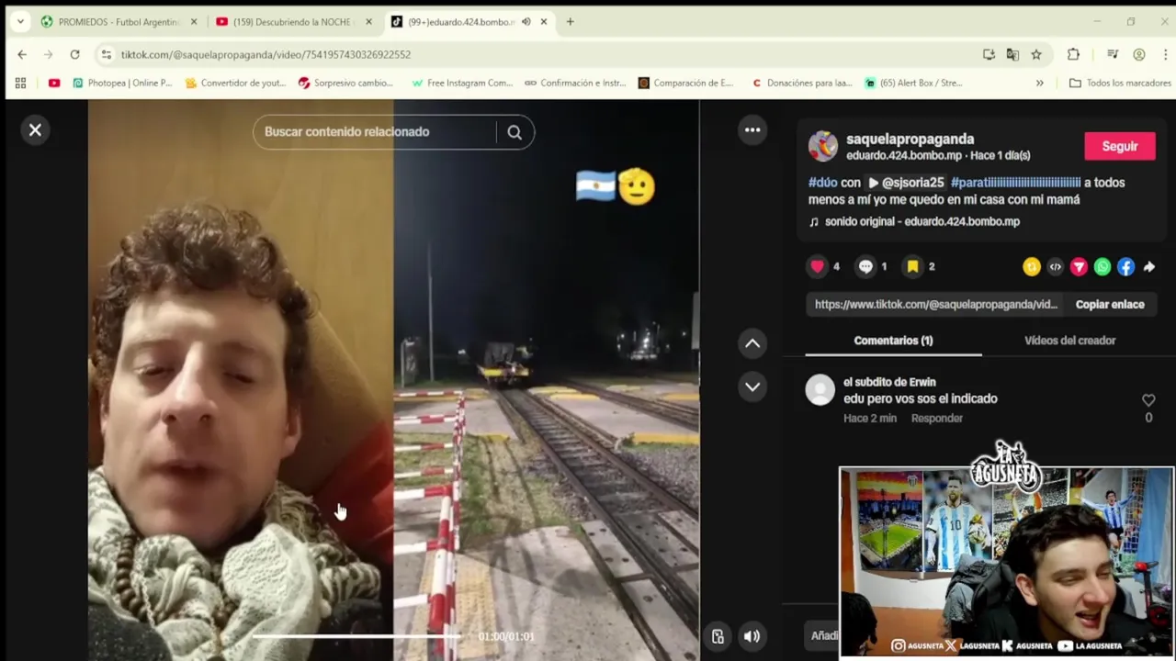Mute the TikTok tab via speaker icon
The image size is (1176, 661).
pos(526,22)
